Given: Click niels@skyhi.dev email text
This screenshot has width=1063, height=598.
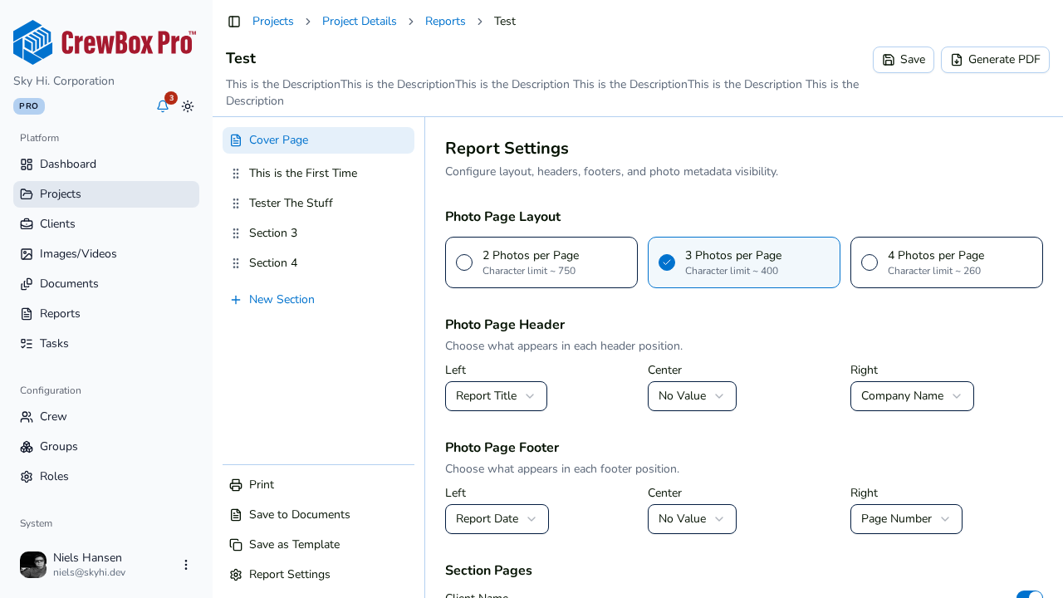Looking at the screenshot, I should [x=89, y=572].
